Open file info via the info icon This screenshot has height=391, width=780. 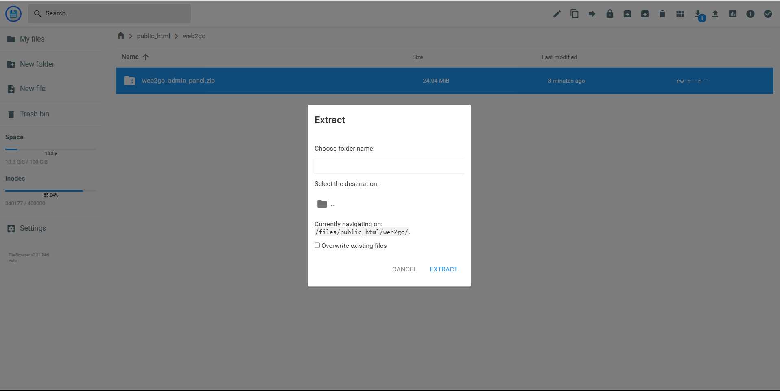(750, 14)
